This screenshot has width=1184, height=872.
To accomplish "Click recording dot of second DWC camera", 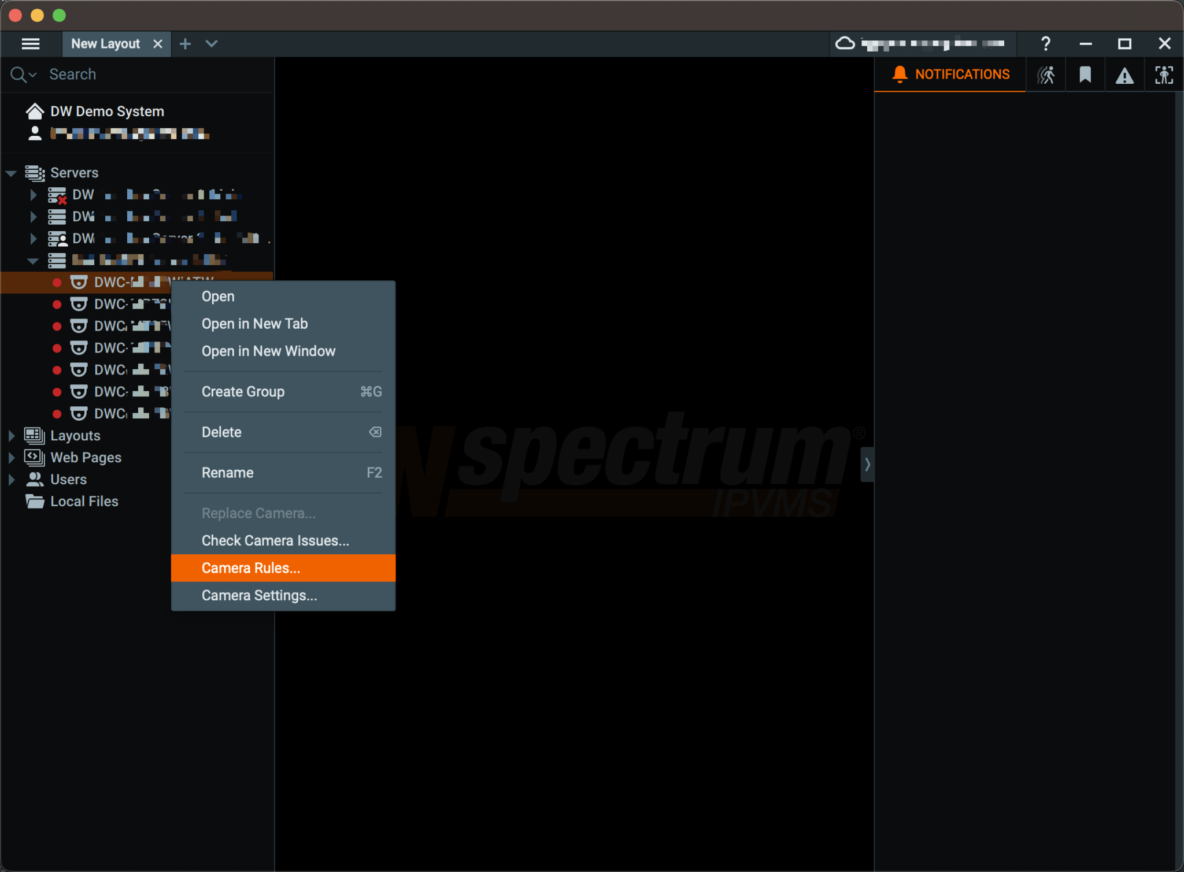I will (57, 305).
